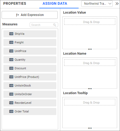Click the chevron arrow of data source dropdown

coord(110,4)
